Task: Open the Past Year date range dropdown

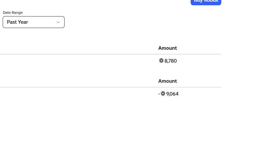Action: coord(34,22)
